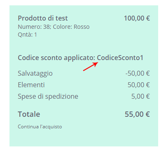Click the Elementi label
166x153 pixels.
31,85
